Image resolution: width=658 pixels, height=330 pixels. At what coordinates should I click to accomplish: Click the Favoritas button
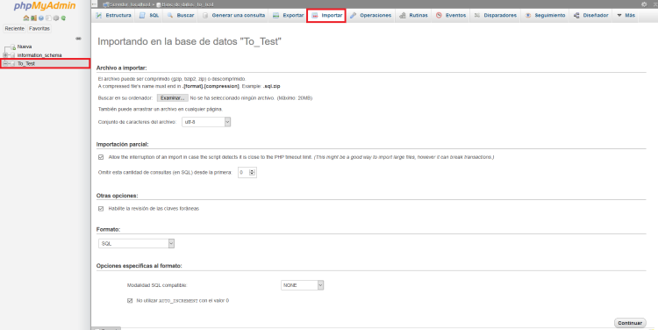click(x=39, y=29)
